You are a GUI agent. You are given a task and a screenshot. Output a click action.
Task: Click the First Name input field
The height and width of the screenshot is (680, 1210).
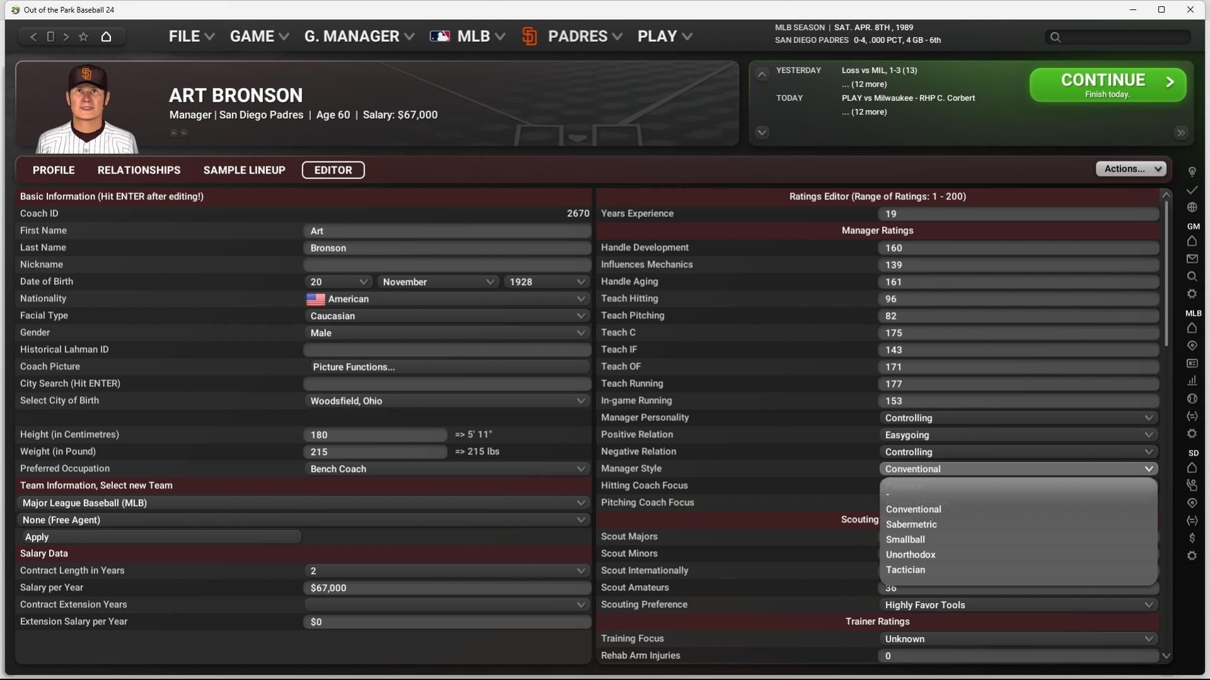446,231
